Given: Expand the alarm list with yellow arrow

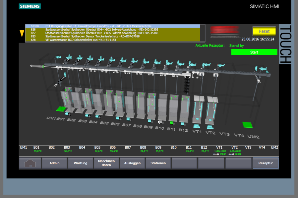Looking at the screenshot, I should (22, 33).
